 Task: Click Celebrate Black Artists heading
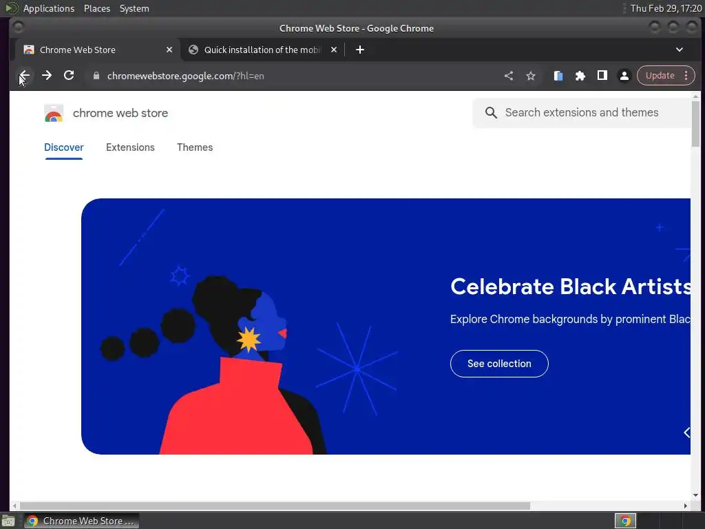(x=570, y=287)
